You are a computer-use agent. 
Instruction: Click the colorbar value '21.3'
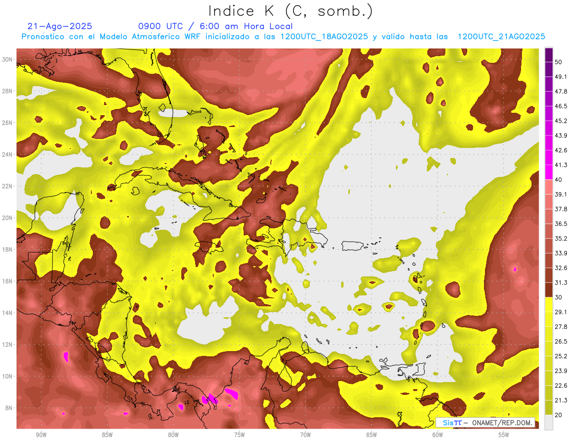click(x=561, y=401)
